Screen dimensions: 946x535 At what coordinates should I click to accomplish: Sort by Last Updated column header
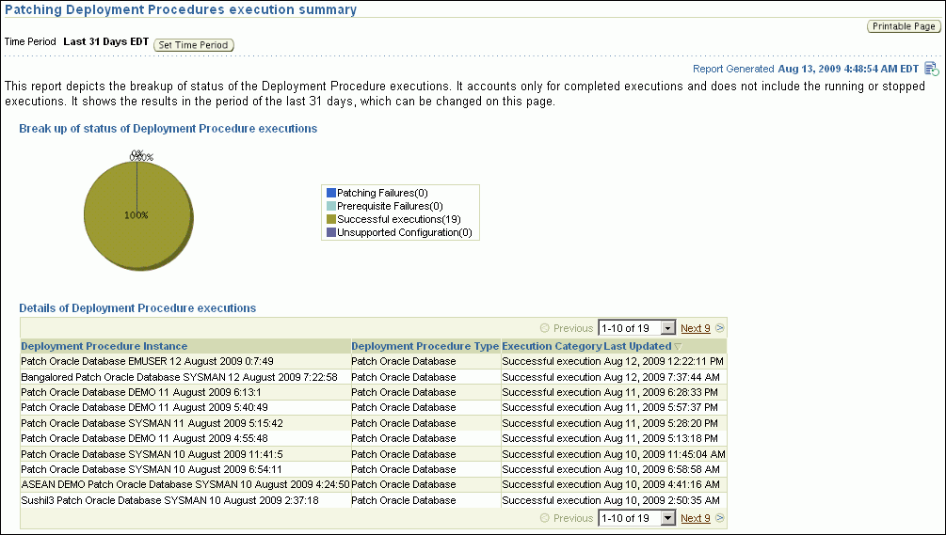click(x=637, y=346)
